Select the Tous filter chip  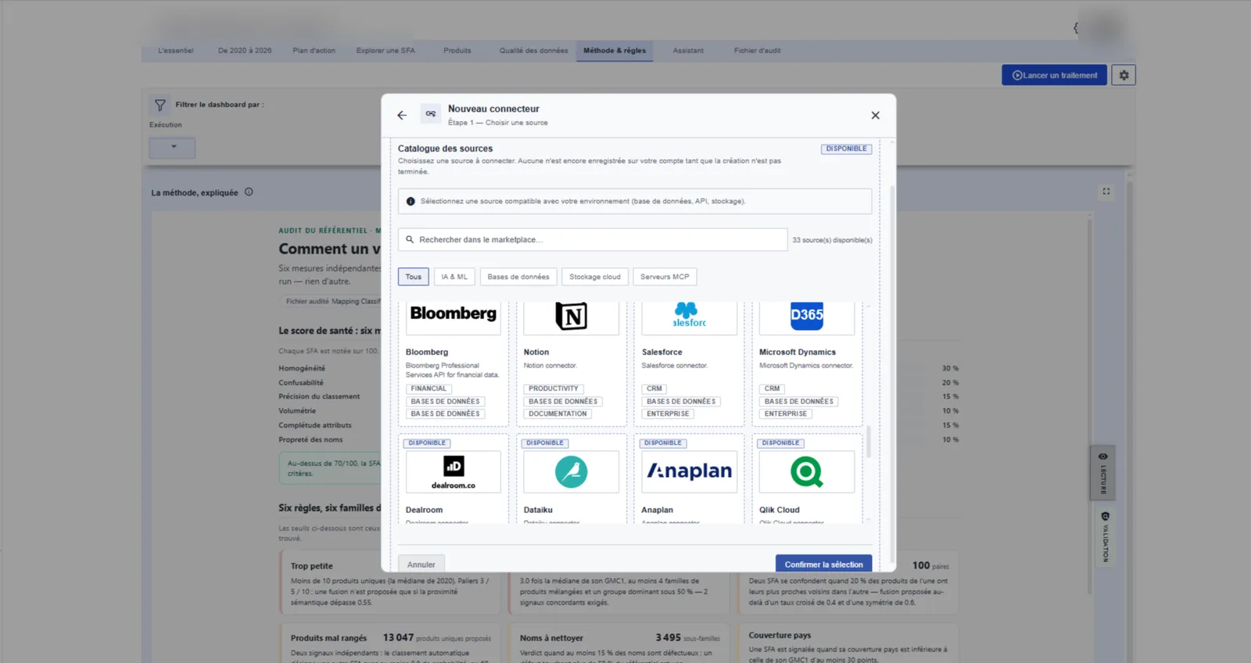tap(414, 277)
